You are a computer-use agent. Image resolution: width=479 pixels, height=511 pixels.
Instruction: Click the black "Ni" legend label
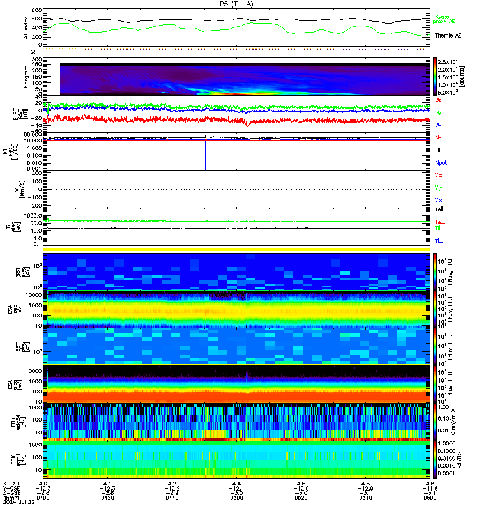pos(437,150)
